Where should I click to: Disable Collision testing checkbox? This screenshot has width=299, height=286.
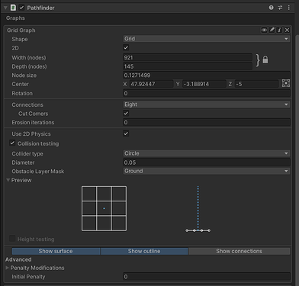point(12,143)
